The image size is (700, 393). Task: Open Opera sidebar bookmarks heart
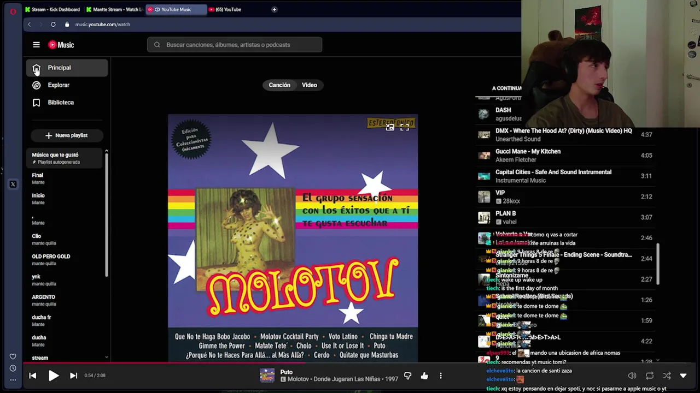click(x=13, y=356)
